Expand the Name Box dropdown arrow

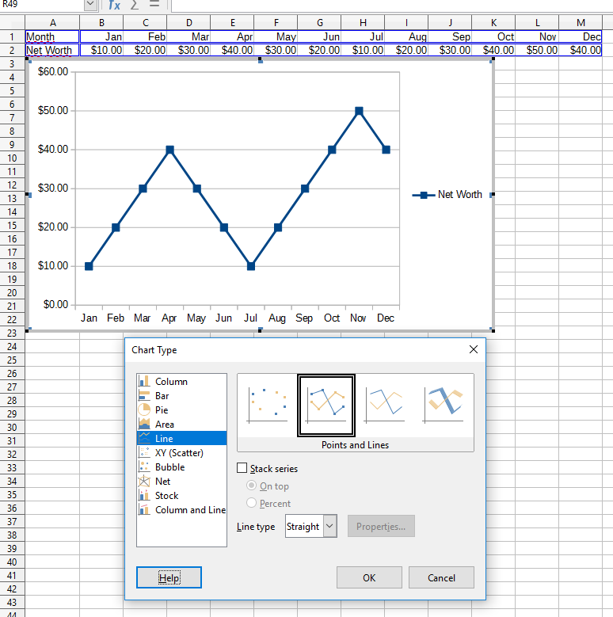(89, 5)
